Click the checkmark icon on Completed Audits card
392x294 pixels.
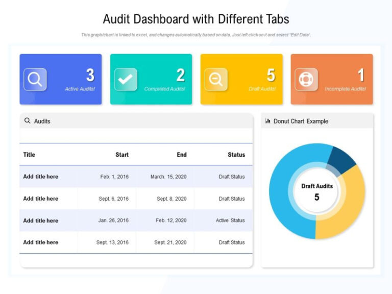pos(126,80)
